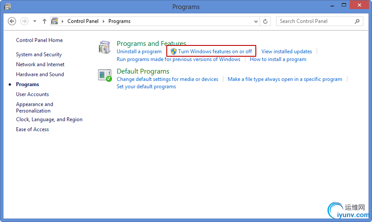Open User Accounts category
Image resolution: width=372 pixels, height=222 pixels.
(x=32, y=94)
